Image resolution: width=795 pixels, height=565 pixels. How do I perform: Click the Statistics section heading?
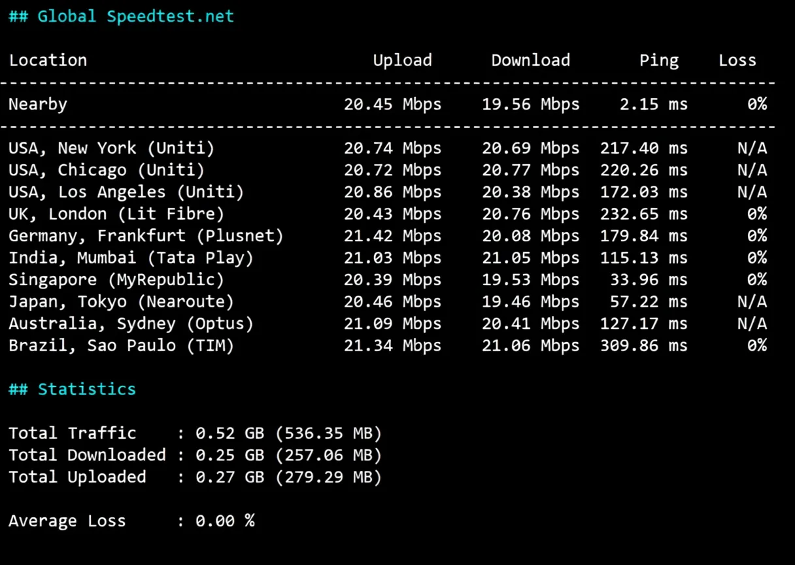(72, 389)
